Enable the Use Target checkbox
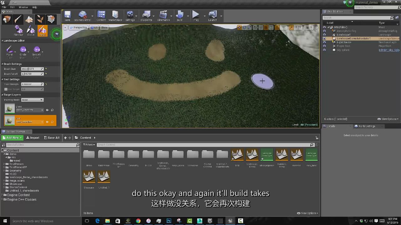 6,89
